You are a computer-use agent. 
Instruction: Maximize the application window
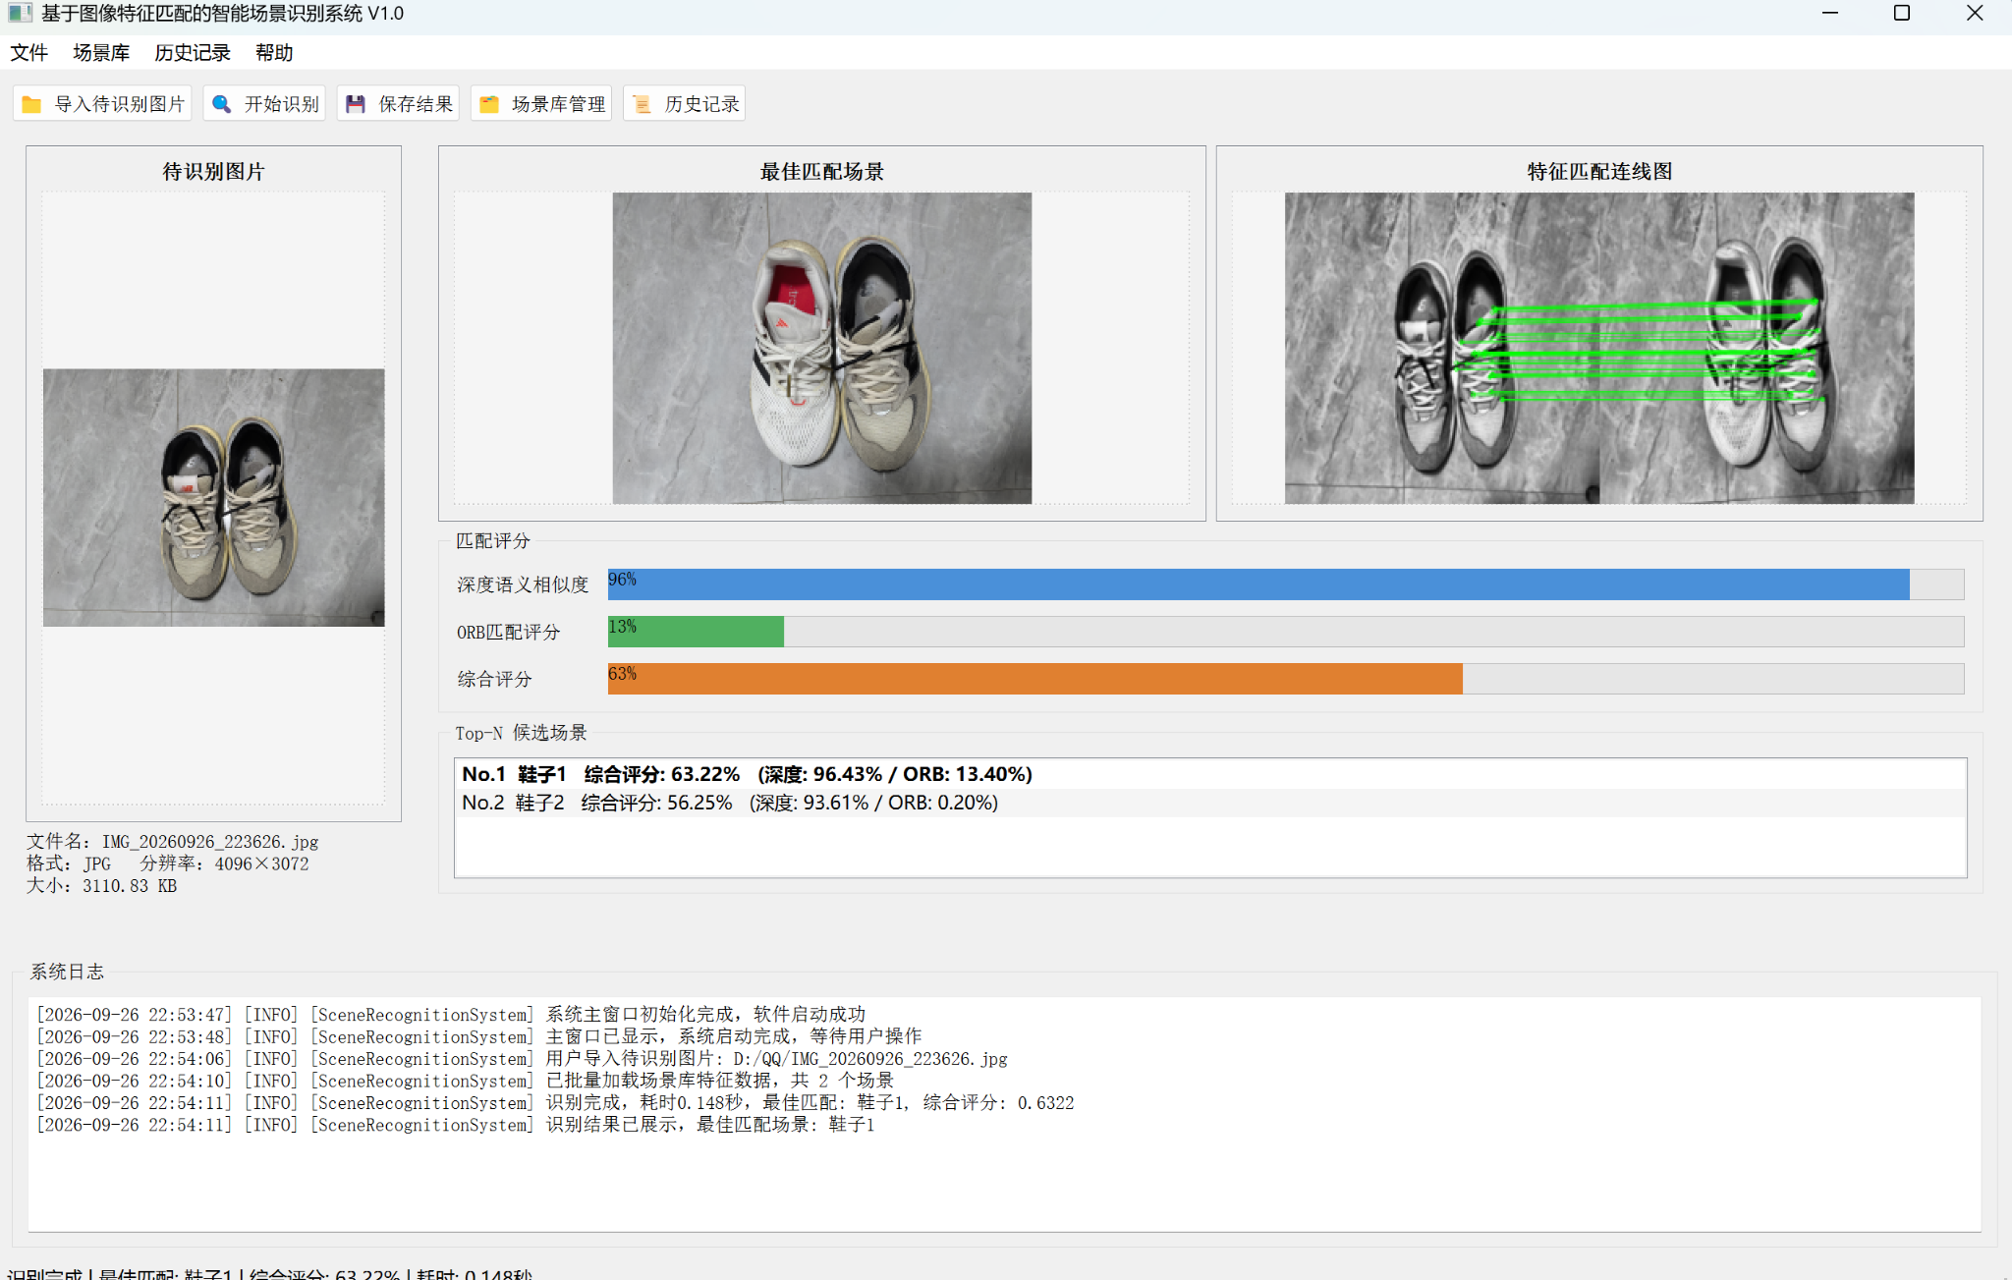tap(1902, 14)
